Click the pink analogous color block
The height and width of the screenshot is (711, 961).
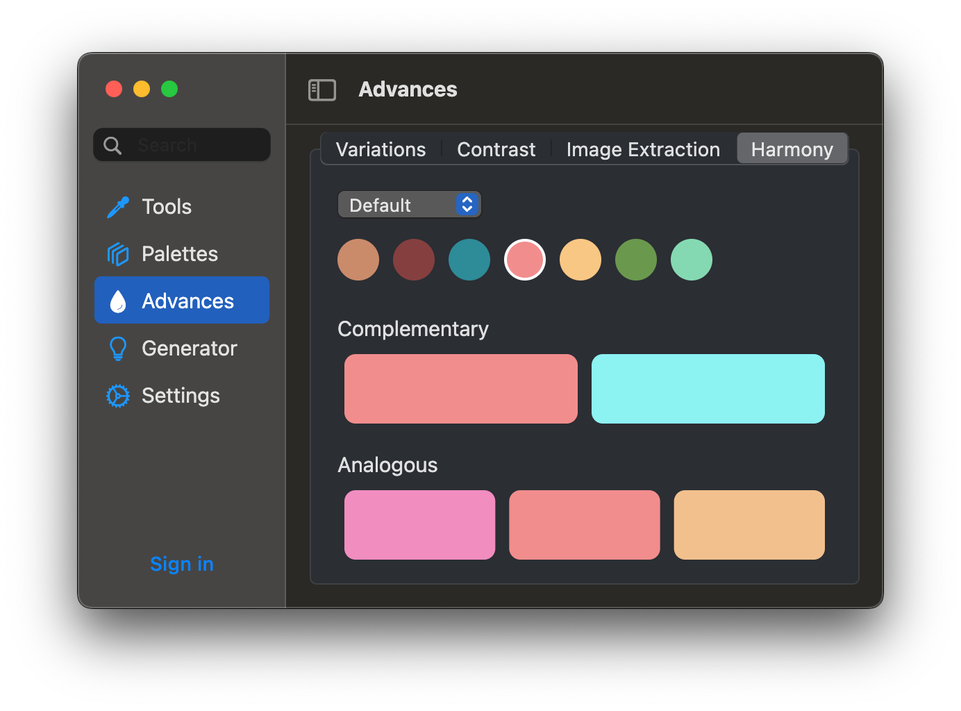coord(419,525)
